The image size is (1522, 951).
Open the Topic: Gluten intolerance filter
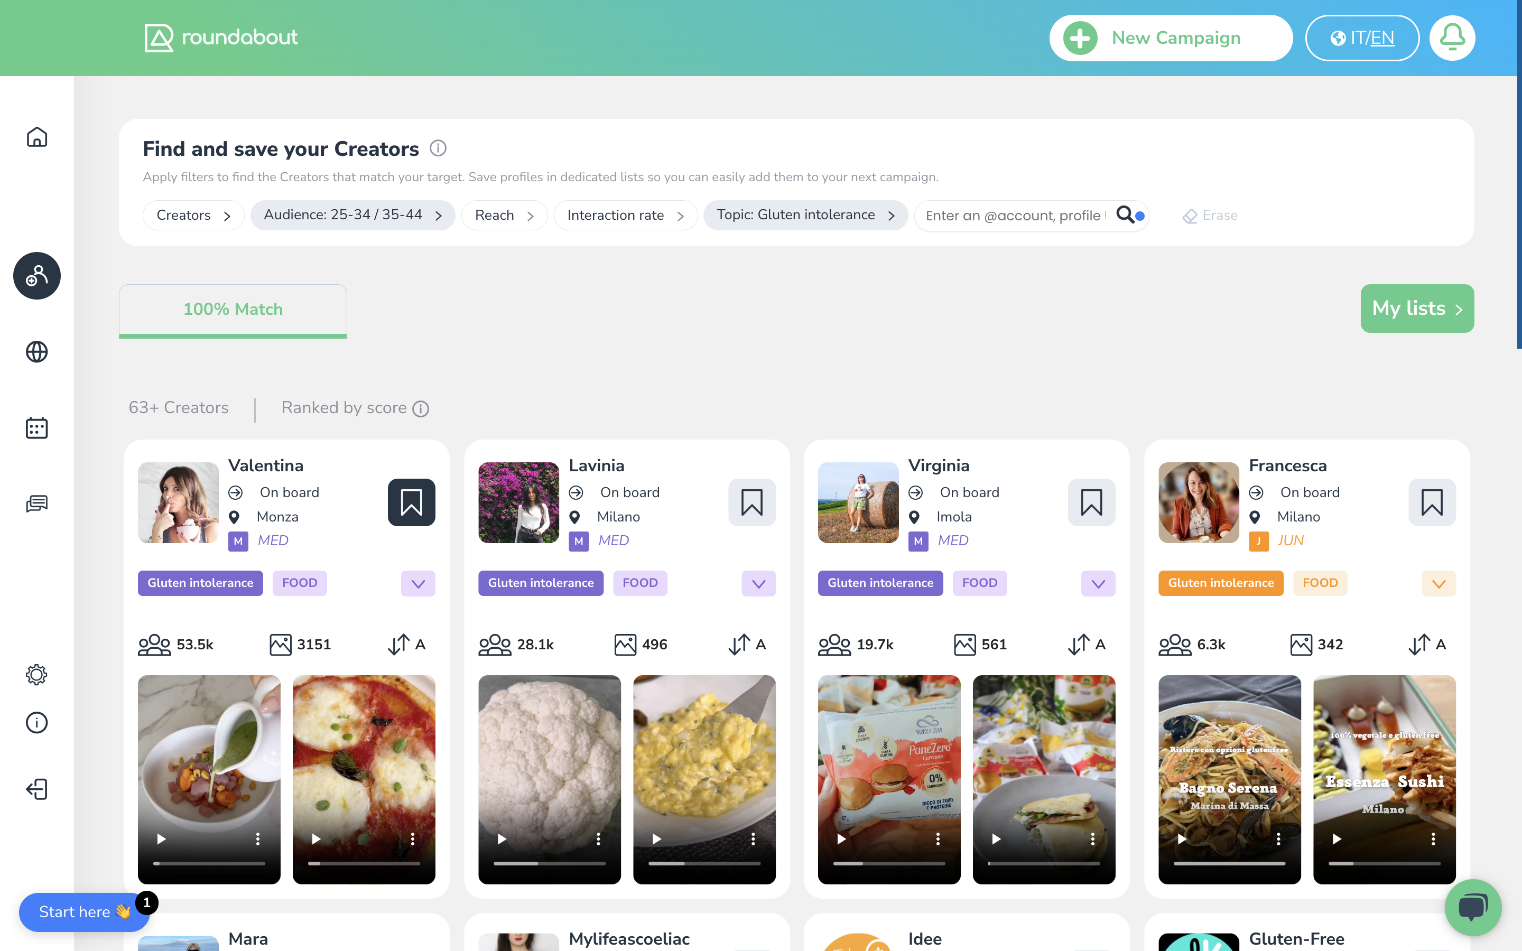click(805, 215)
